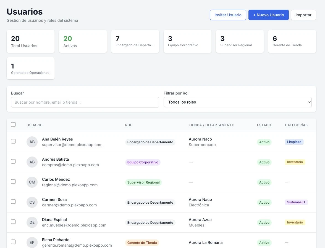
Task: Click Elena Pichardo's Activo status badge
Action: pyautogui.click(x=264, y=242)
